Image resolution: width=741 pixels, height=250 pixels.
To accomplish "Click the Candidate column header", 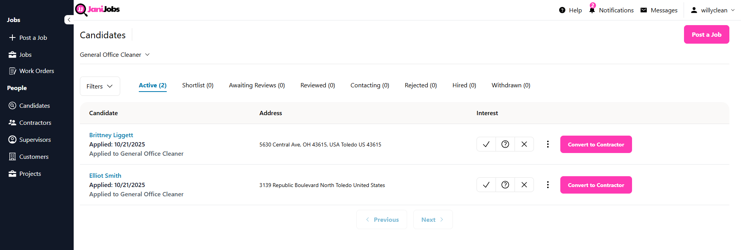I will tap(104, 113).
